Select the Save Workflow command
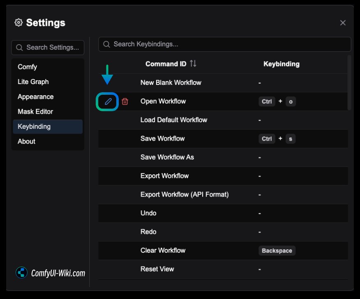 (163, 139)
